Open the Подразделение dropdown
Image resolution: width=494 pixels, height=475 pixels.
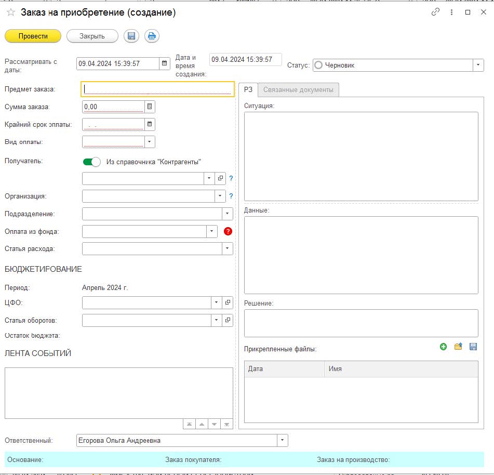pyautogui.click(x=227, y=214)
